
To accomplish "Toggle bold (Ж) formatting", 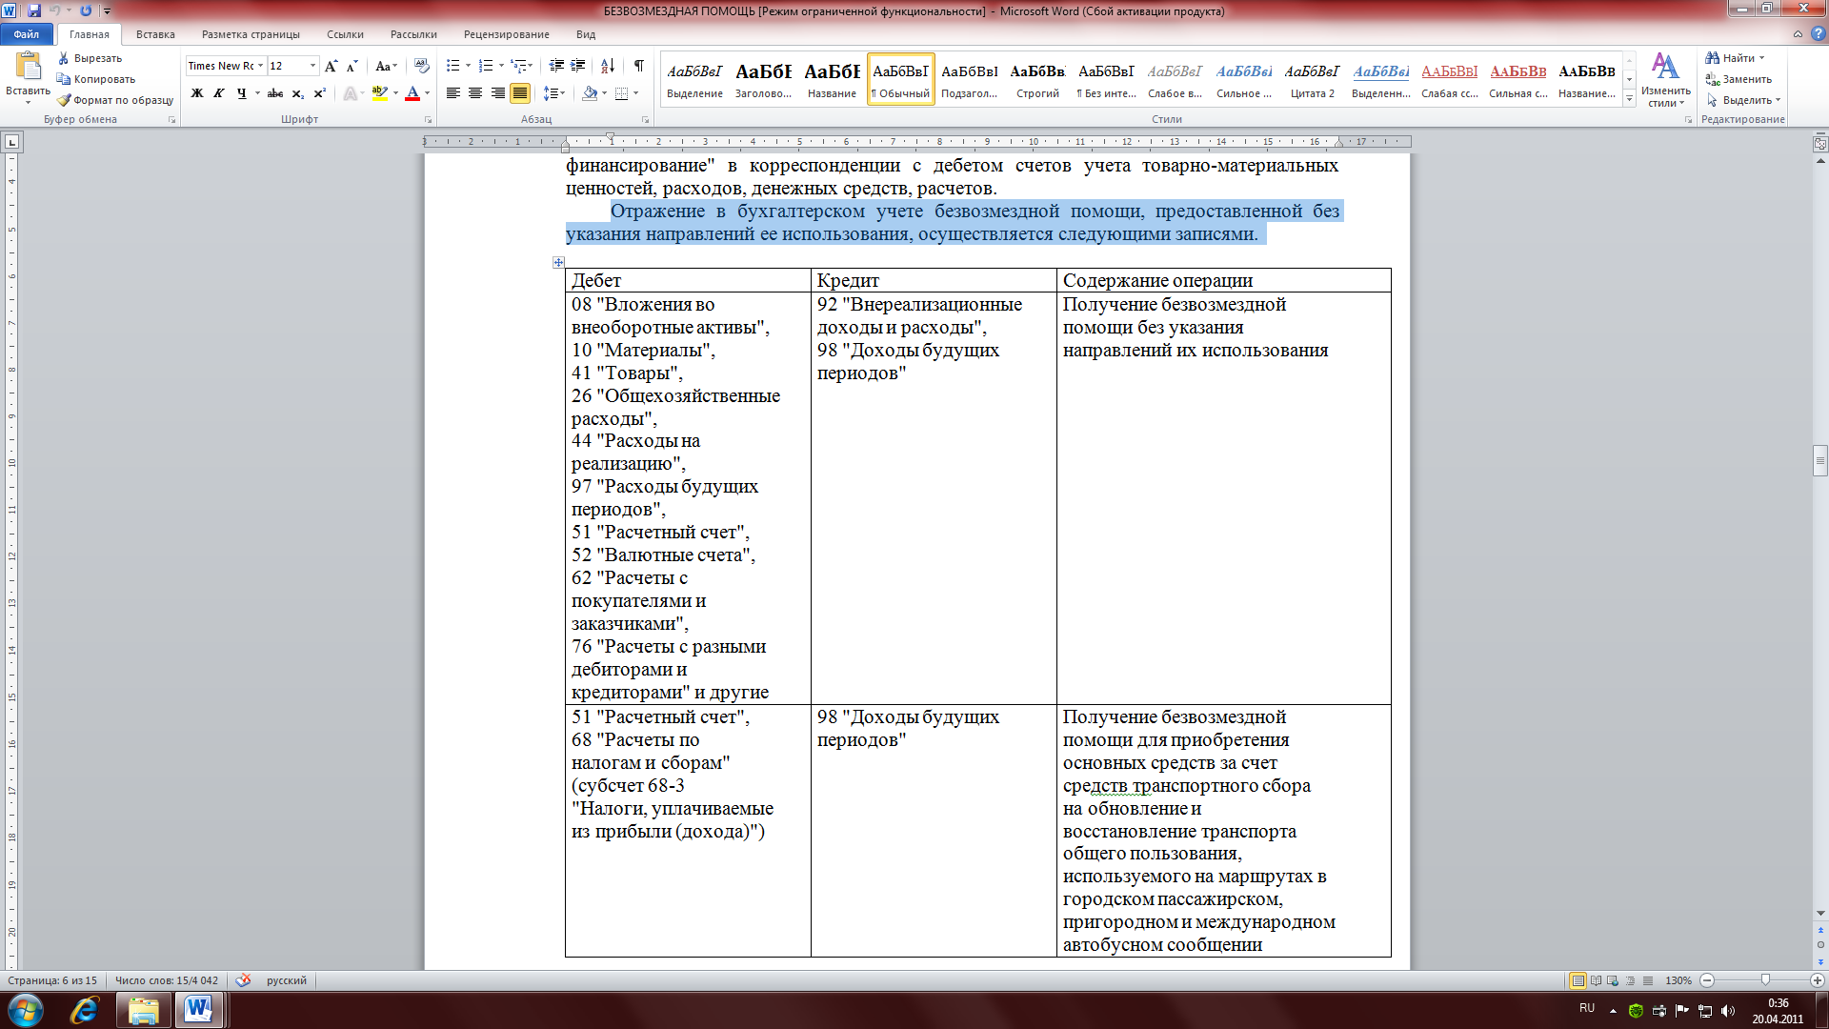I will coord(197,93).
